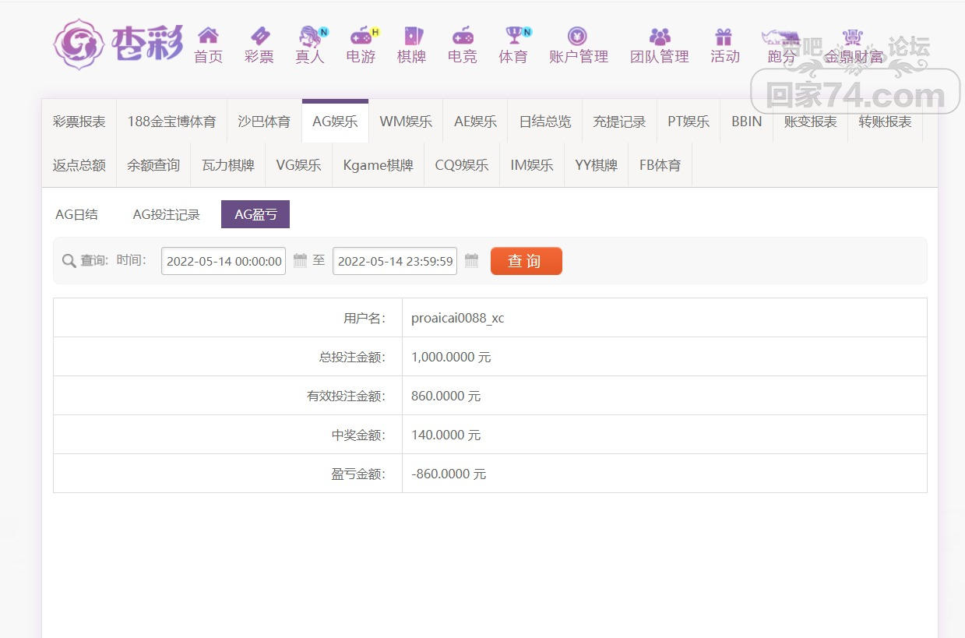Click the 首页 home icon
Image resolution: width=965 pixels, height=638 pixels.
click(x=208, y=37)
